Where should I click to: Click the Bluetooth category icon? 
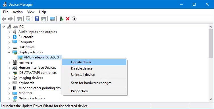click(15, 37)
